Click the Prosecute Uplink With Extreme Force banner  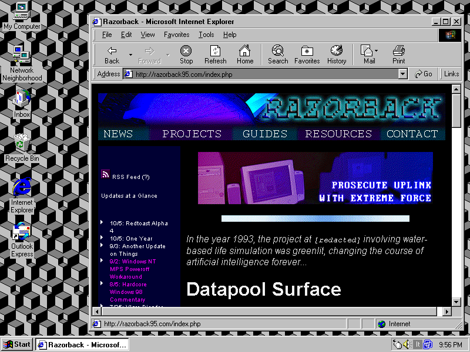pyautogui.click(x=315, y=178)
